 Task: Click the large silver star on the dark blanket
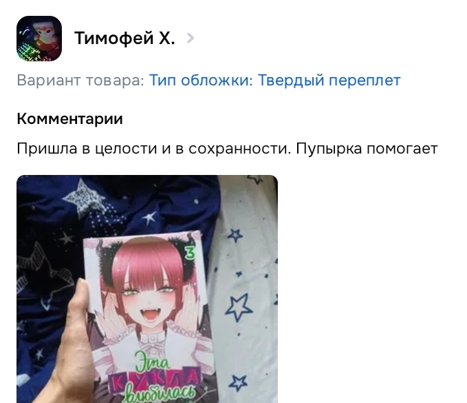[83, 197]
